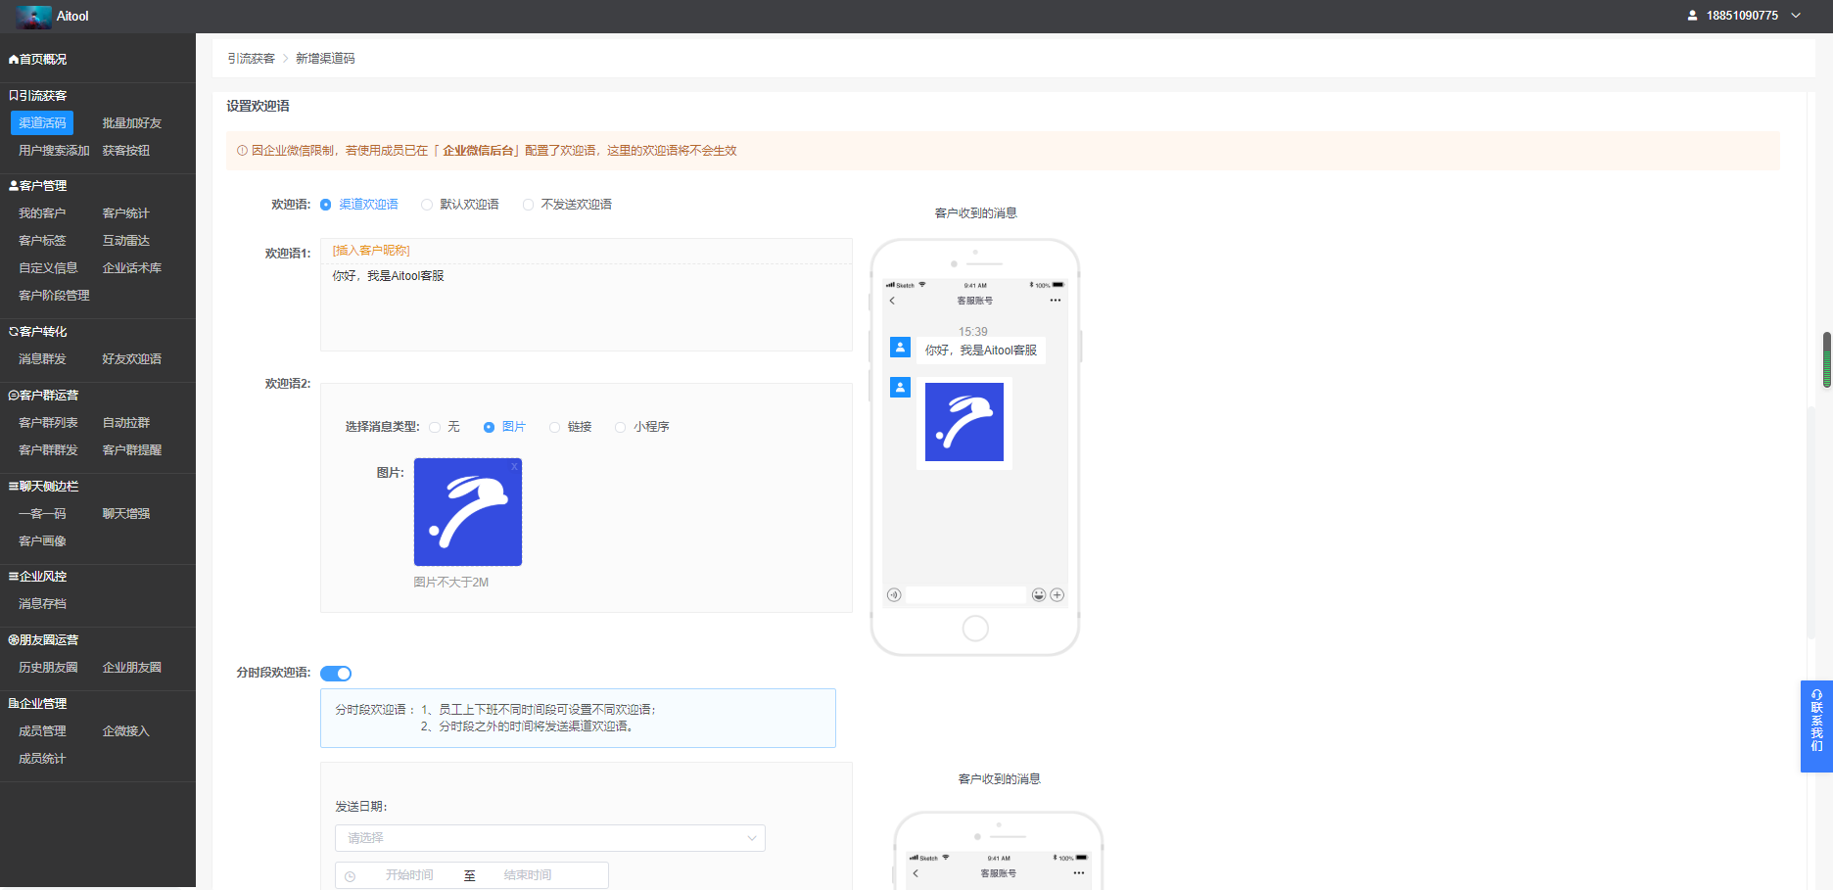Open 成员管理 page
The width and height of the screenshot is (1833, 890).
pos(42,731)
